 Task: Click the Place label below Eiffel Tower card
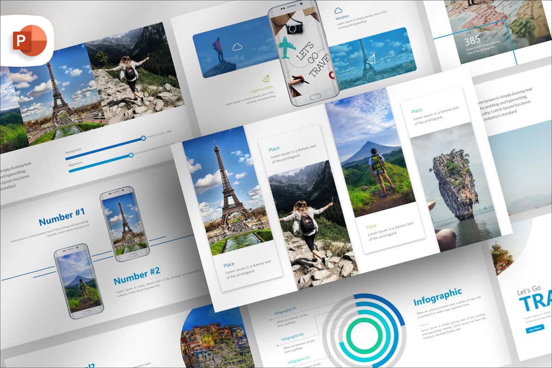coord(229,265)
